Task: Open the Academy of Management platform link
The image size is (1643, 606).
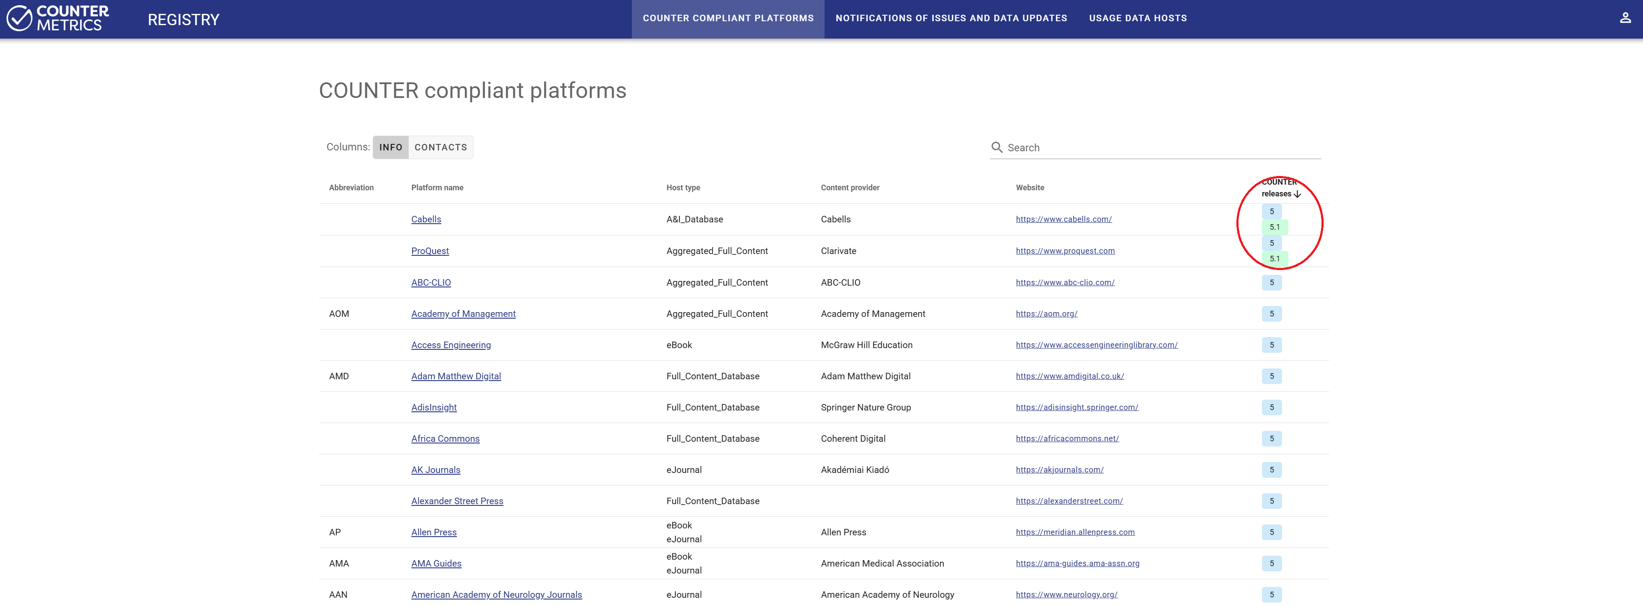Action: click(x=463, y=313)
